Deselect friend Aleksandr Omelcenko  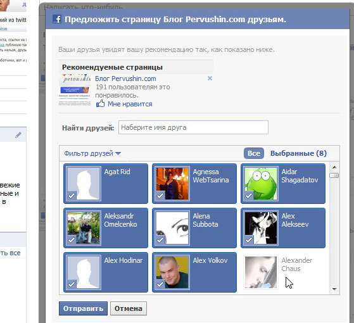click(x=106, y=228)
